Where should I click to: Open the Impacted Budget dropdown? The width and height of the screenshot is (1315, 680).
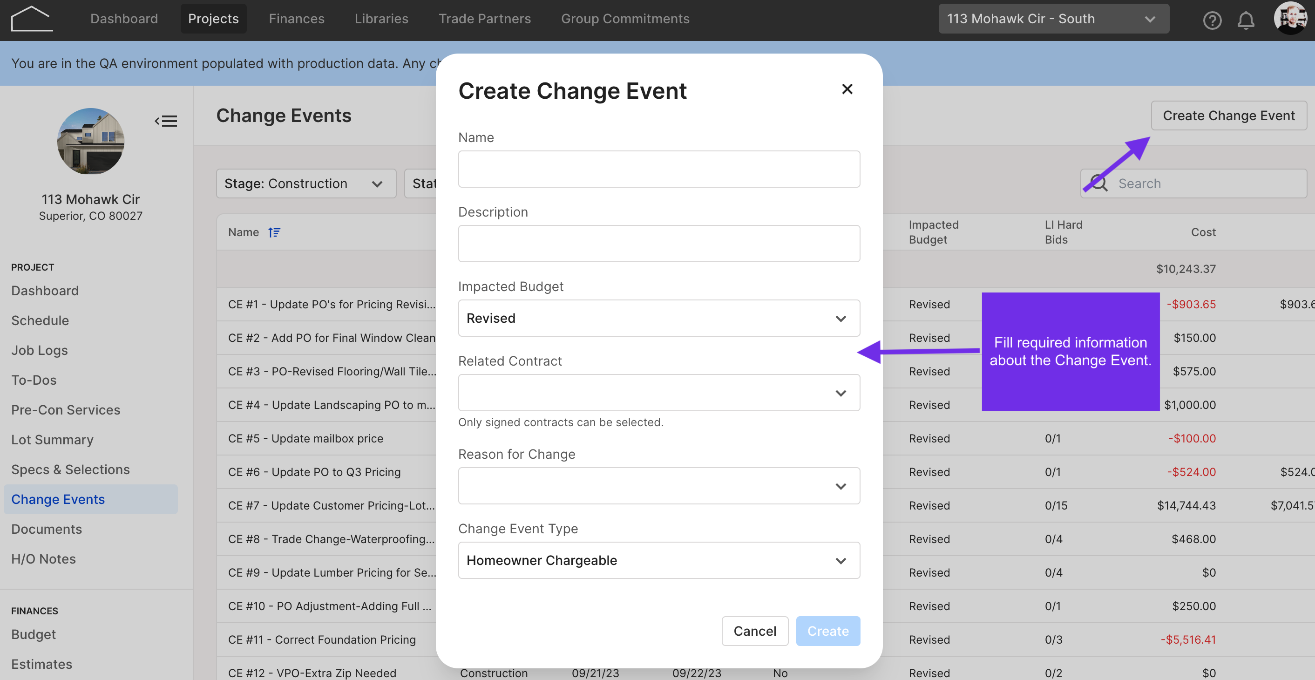click(659, 318)
